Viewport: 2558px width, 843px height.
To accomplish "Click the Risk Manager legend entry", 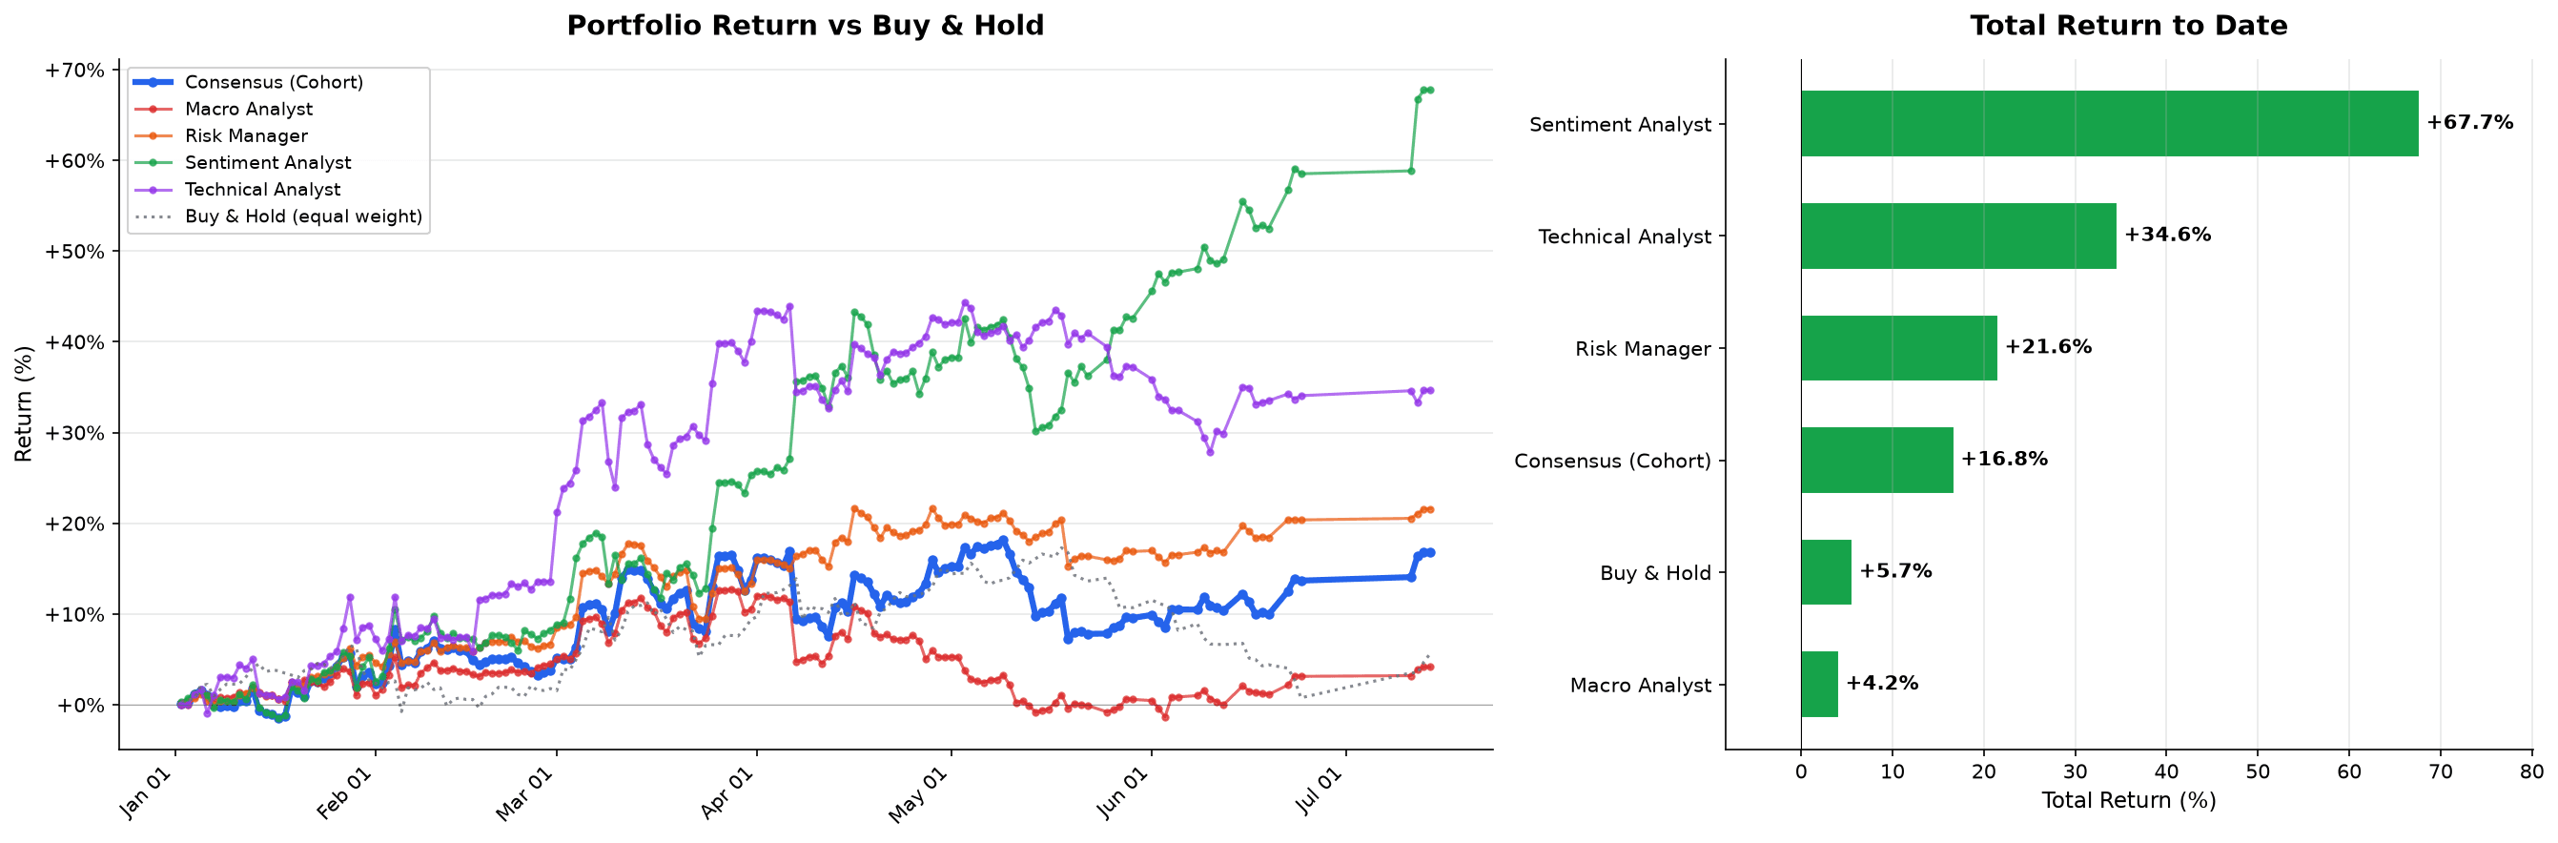I will [x=220, y=136].
